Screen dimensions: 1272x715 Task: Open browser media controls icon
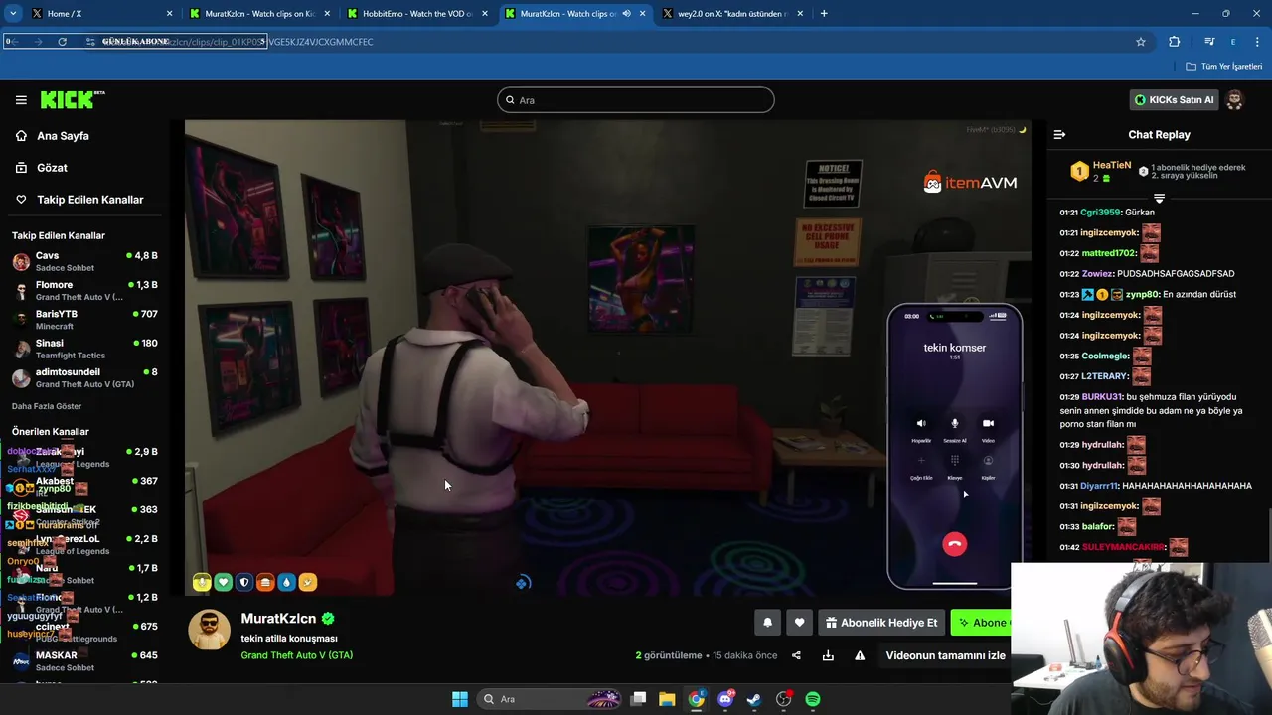coord(1209,42)
